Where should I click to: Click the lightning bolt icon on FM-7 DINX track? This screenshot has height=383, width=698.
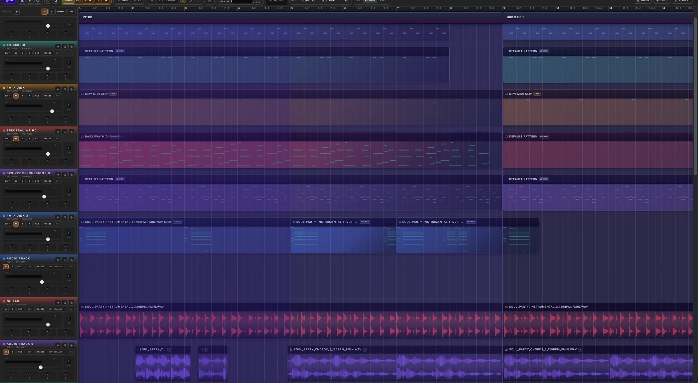coord(58,89)
